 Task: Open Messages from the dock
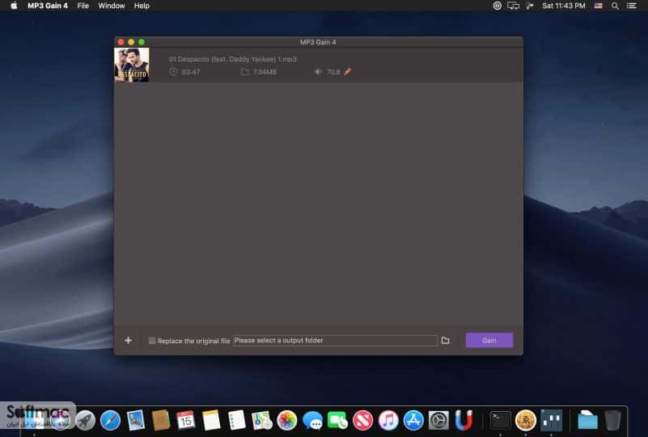[x=312, y=421]
